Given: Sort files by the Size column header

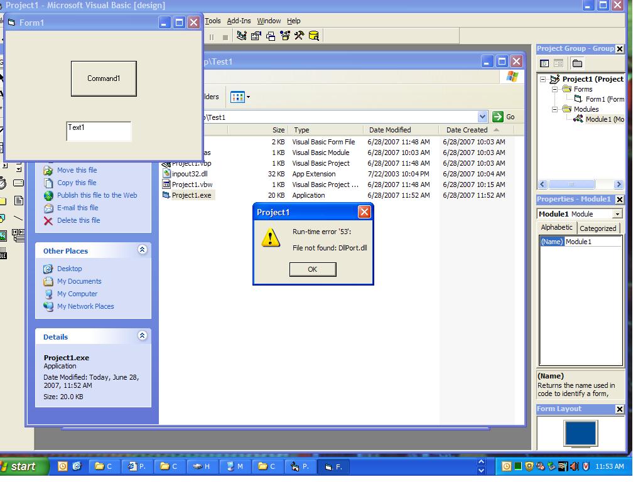Looking at the screenshot, I should pos(258,130).
